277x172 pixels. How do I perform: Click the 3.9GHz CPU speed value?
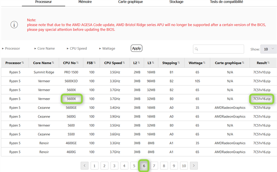point(115,117)
